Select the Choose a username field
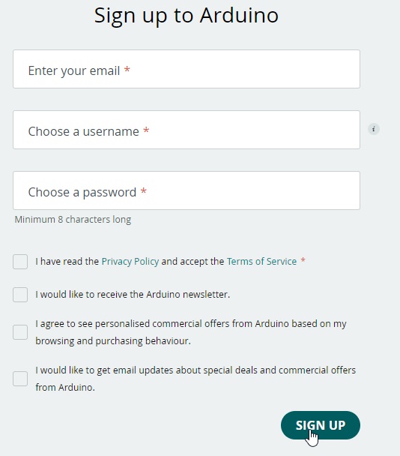400x456 pixels. pos(187,130)
